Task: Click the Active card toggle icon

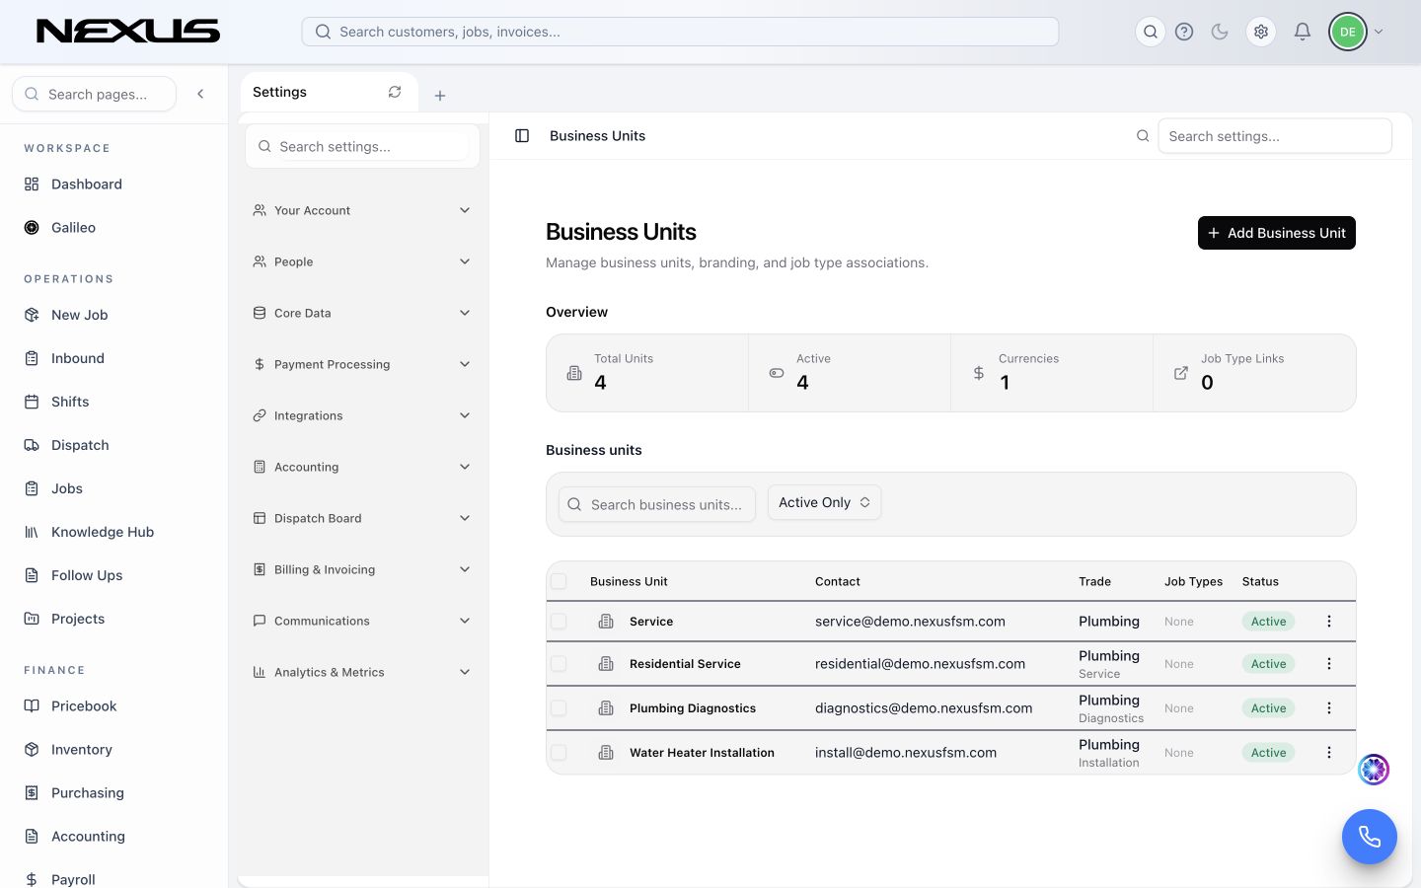Action: point(777,373)
